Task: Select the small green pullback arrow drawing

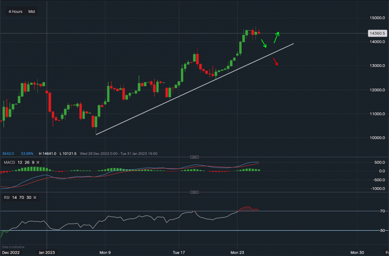Action: [x=264, y=43]
